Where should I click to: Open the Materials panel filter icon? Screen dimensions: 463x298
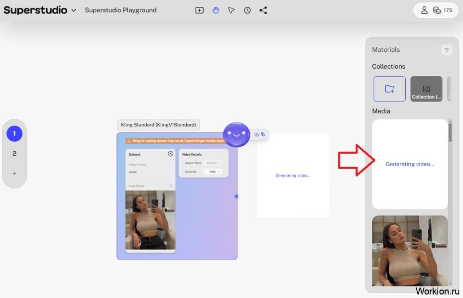tap(447, 50)
